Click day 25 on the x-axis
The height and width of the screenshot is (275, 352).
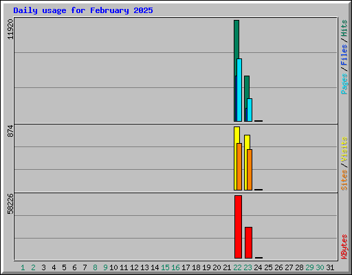point(268,267)
